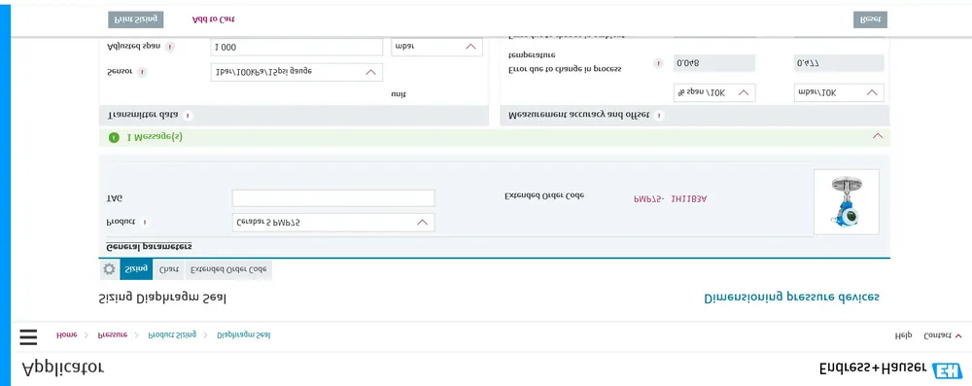Click the Endress+Hauser logo
The height and width of the screenshot is (386, 972).
(x=890, y=369)
